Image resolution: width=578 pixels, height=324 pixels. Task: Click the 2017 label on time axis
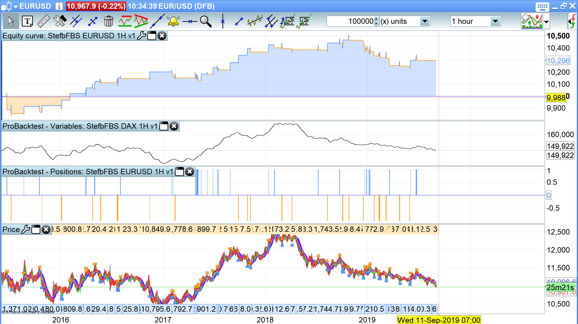point(163,320)
